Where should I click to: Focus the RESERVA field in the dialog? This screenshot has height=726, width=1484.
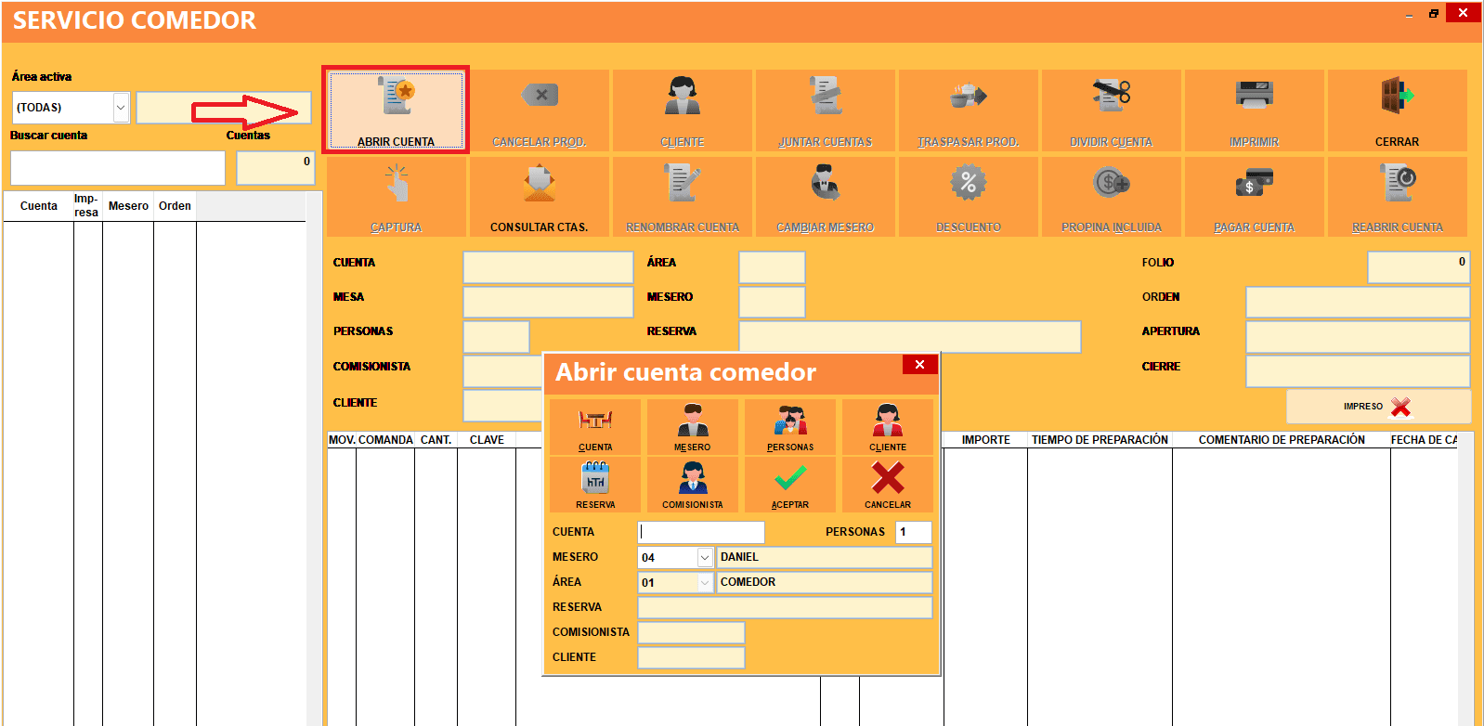click(785, 607)
